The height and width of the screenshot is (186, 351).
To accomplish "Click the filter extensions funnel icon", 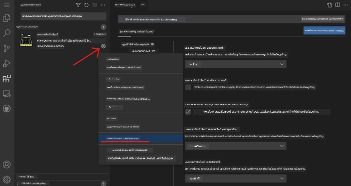I will [78, 5].
